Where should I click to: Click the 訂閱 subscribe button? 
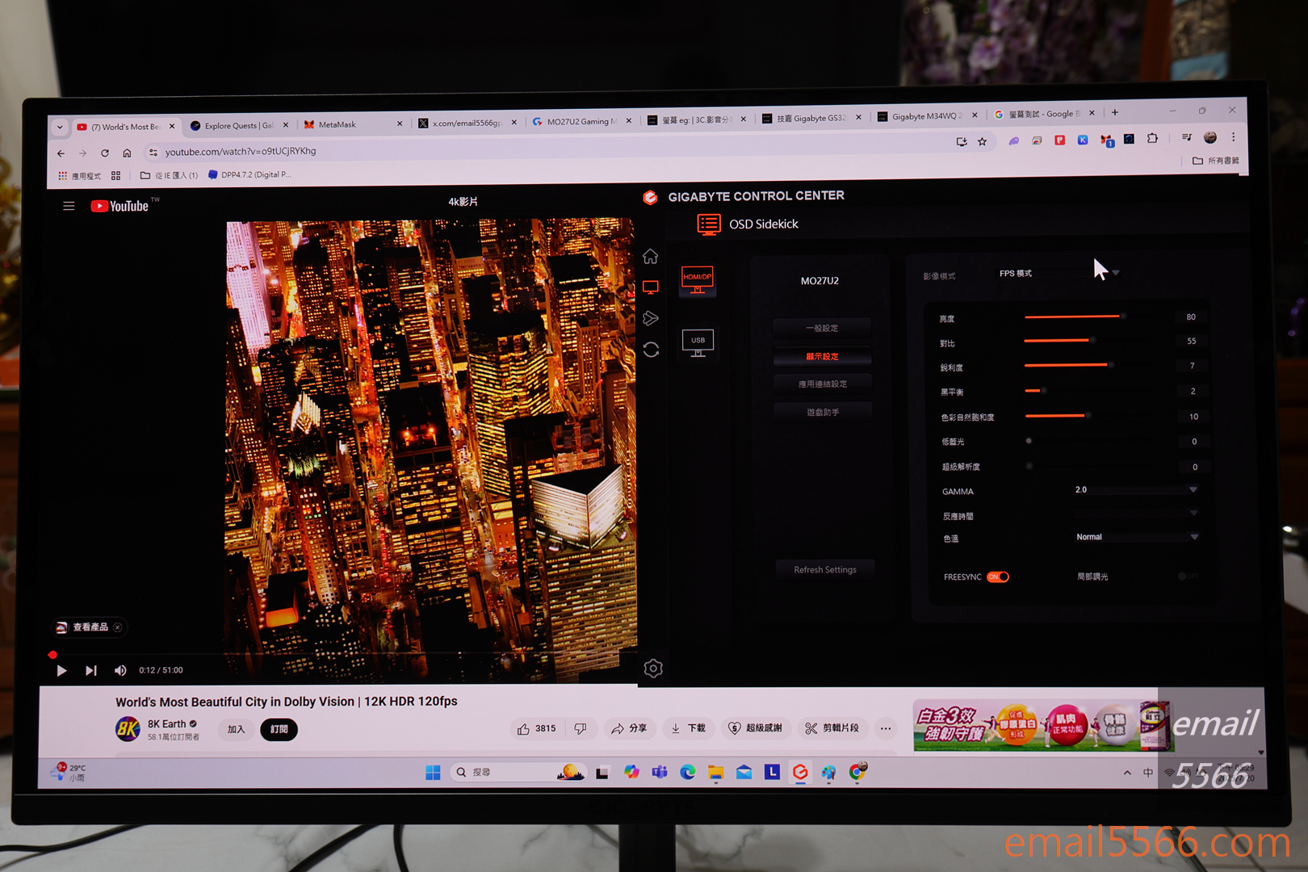point(279,729)
